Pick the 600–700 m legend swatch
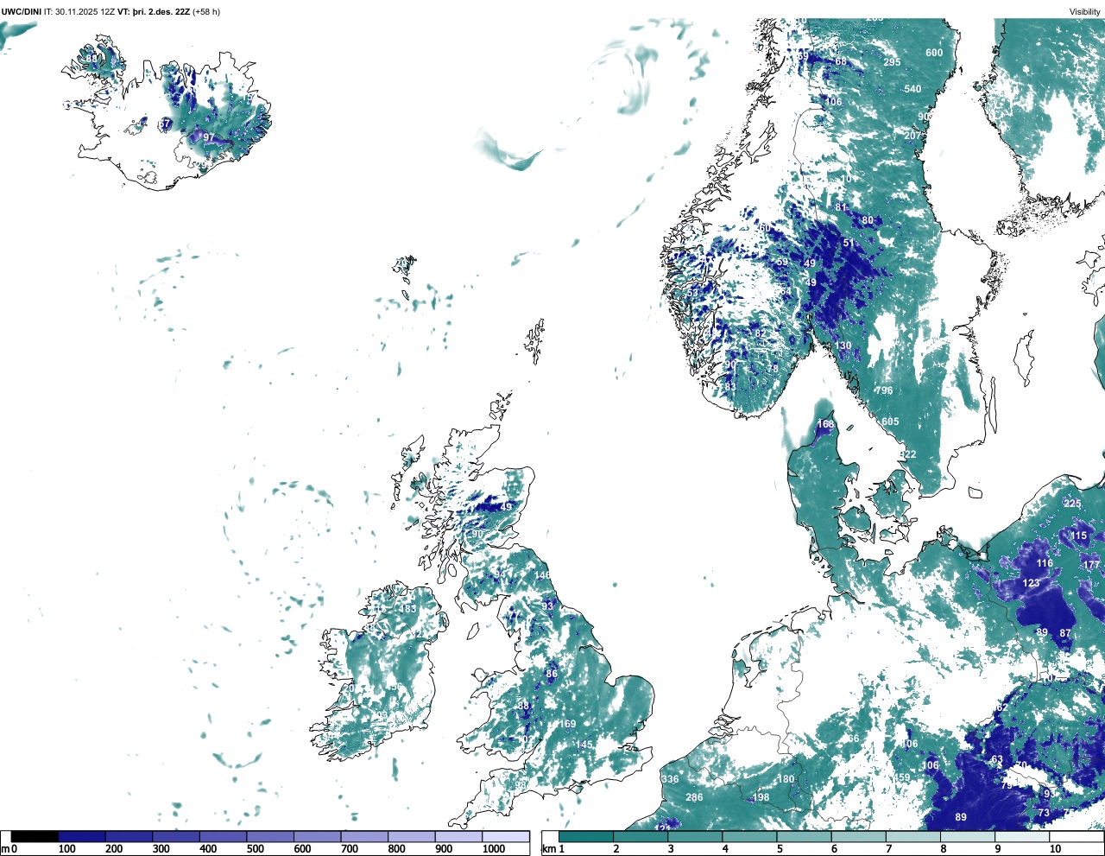Screen dimensions: 1105x856 [x=317, y=836]
